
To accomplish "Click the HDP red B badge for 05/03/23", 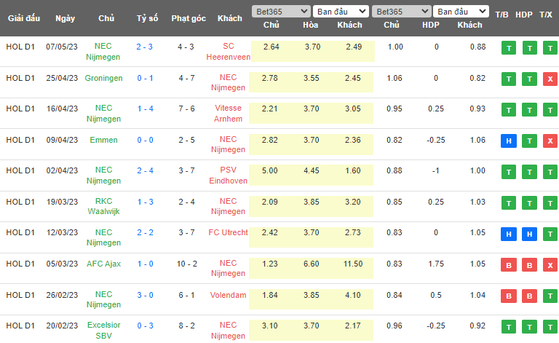I will pos(530,265).
